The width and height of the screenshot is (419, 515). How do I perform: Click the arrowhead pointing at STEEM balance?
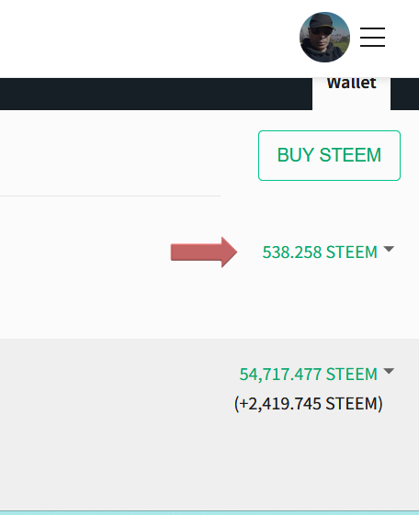point(230,252)
